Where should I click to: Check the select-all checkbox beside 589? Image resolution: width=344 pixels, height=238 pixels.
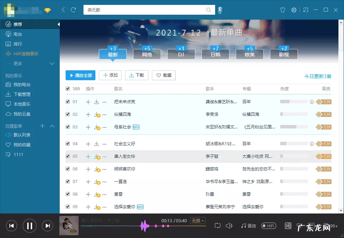67,89
